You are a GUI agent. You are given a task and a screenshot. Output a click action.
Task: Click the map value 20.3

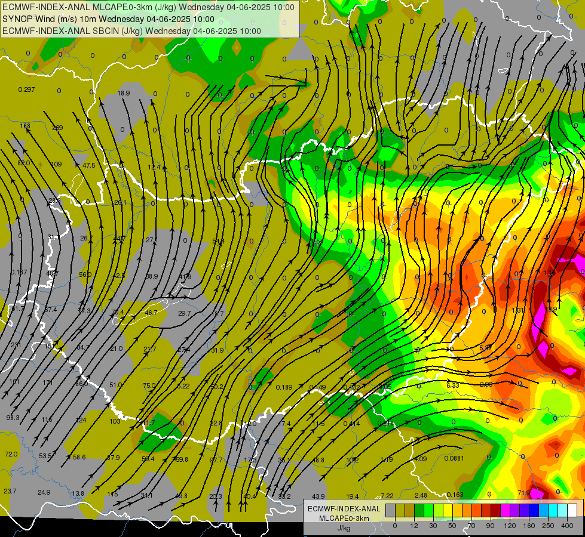click(216, 496)
